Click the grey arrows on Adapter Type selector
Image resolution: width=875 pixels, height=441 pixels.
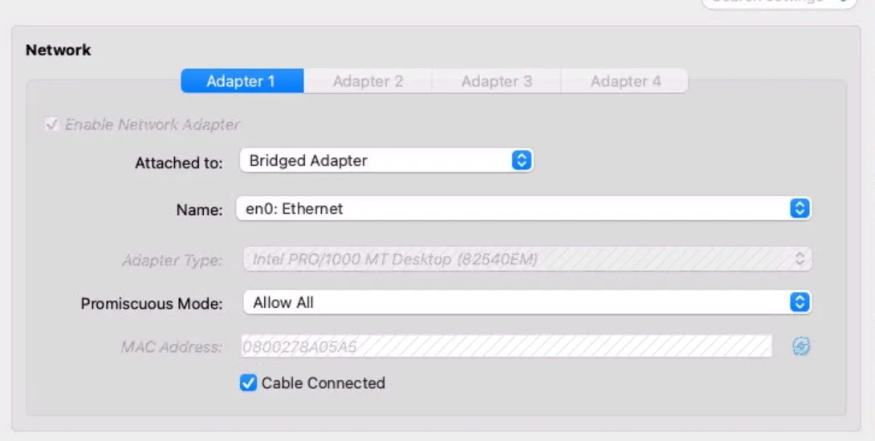(800, 259)
